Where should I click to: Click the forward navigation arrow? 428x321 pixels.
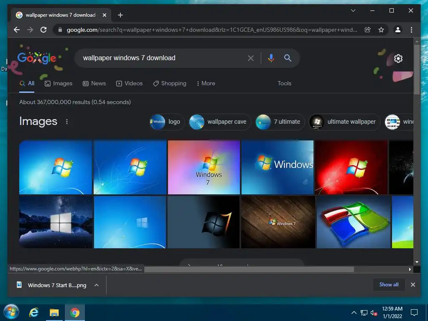pos(30,30)
